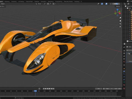This screenshot has width=132, height=99.
Task: Open the Material properties tab
Action: tap(124, 85)
